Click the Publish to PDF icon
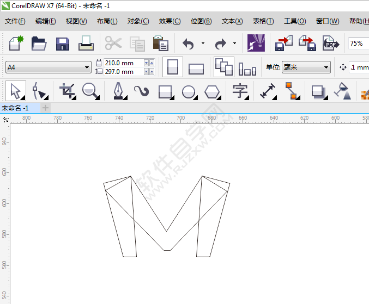 pos(330,43)
